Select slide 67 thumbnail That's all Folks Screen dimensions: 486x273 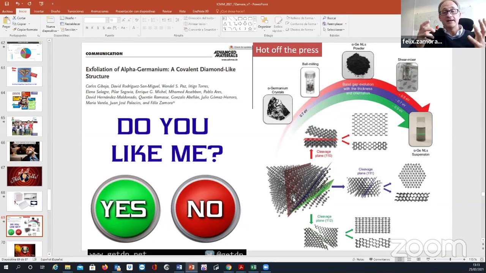pos(25,176)
